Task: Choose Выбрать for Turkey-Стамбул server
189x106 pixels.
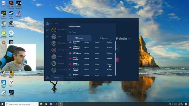Action: (x=110, y=58)
